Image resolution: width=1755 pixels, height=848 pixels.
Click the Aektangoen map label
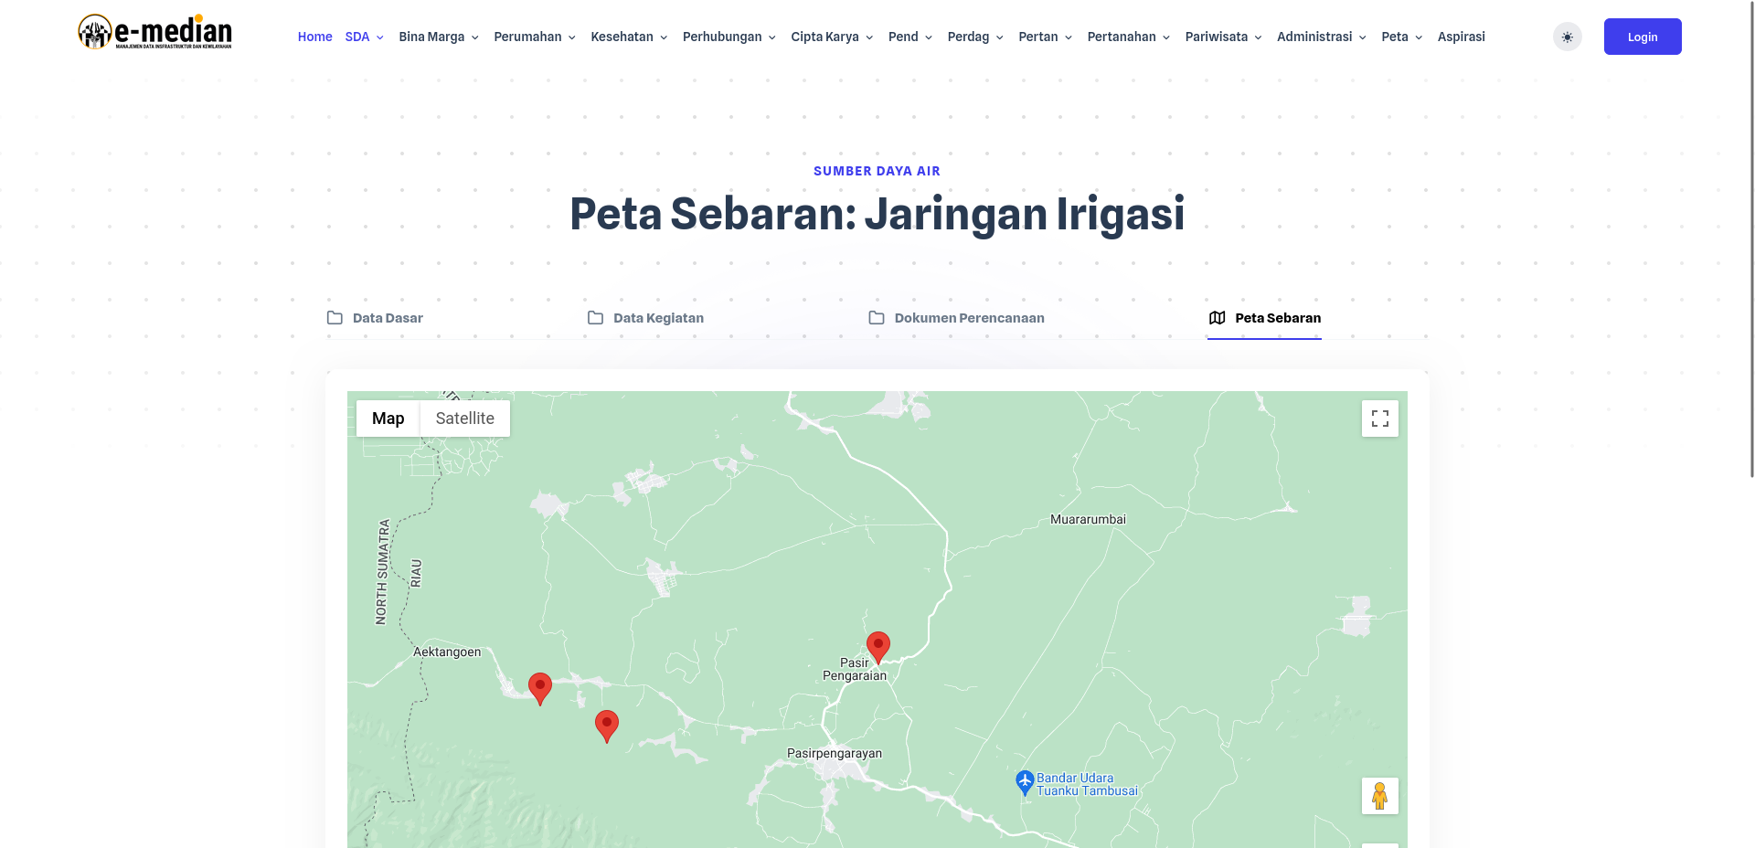447,652
